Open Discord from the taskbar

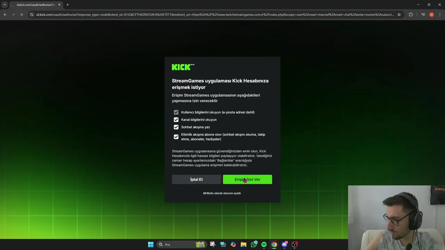click(284, 244)
